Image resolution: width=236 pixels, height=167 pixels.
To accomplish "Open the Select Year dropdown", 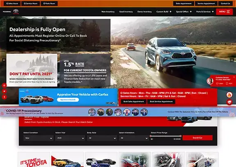I will (x=70, y=138).
